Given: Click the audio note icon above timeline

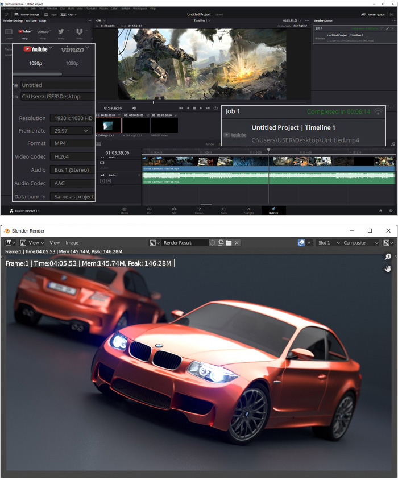Looking at the screenshot, I should point(393,144).
